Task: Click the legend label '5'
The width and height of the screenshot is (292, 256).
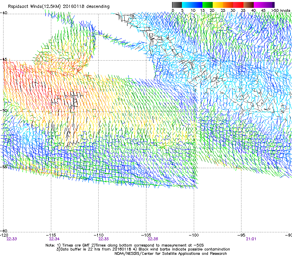Action: [x=182, y=11]
